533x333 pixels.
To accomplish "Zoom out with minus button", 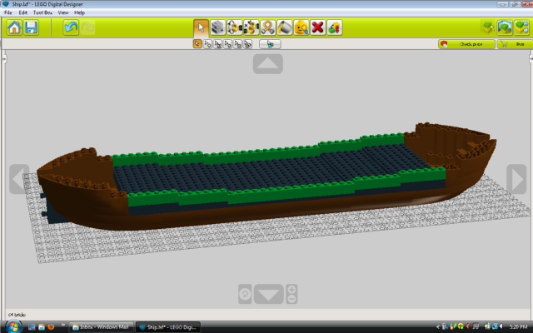I will (291, 299).
